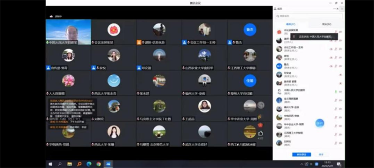Click the camera icon in 刘树宏's member row

click(x=340, y=143)
